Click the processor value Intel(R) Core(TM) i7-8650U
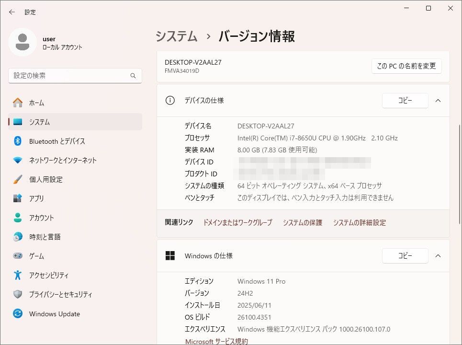462x345 pixels. (x=317, y=138)
